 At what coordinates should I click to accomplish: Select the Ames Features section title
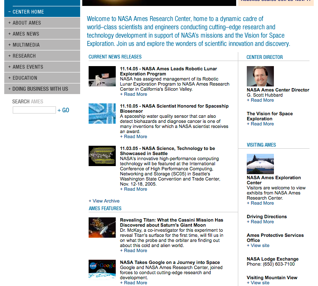pyautogui.click(x=105, y=208)
